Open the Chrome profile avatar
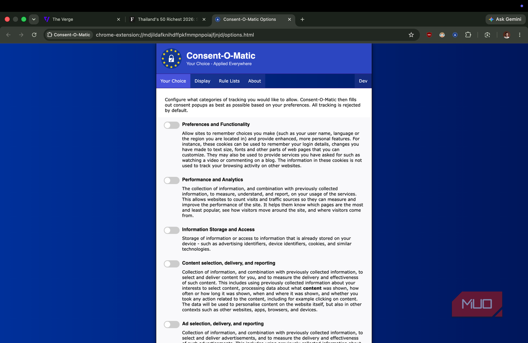This screenshot has height=343, width=528. coord(506,35)
